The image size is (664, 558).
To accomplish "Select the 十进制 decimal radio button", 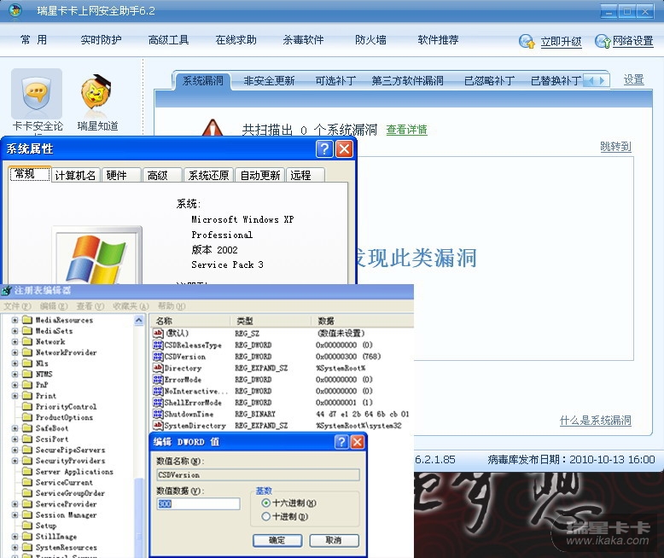I will (x=266, y=516).
